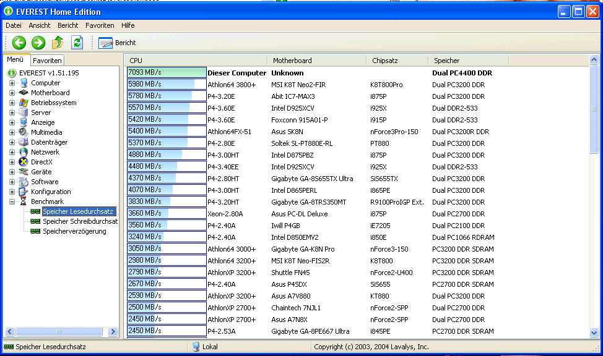Open the Datei menu
This screenshot has height=356, width=603.
coord(14,25)
